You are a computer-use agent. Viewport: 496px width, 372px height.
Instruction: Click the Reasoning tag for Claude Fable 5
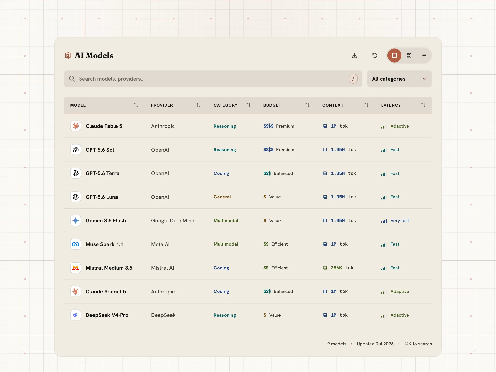225,126
